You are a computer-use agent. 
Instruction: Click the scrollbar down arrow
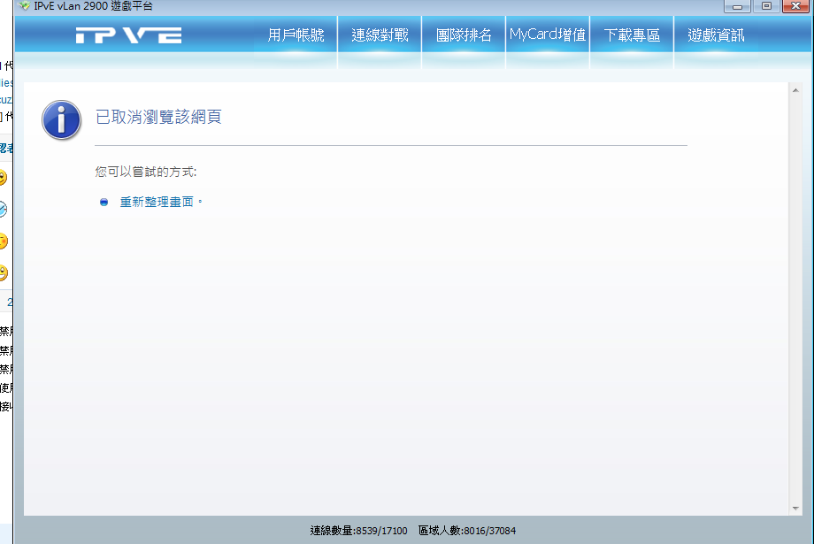click(795, 509)
